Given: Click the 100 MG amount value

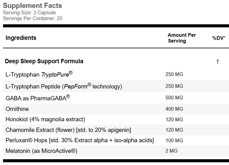Looking at the screenshot, I should click(174, 140).
